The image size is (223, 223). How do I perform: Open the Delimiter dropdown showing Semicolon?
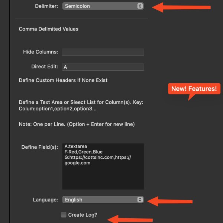100,6
